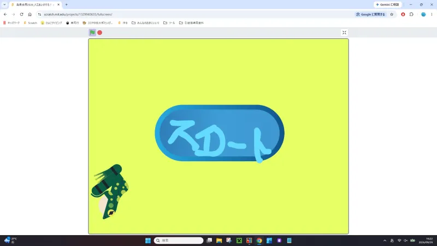Open the Scratch bookmark

pyautogui.click(x=31, y=23)
